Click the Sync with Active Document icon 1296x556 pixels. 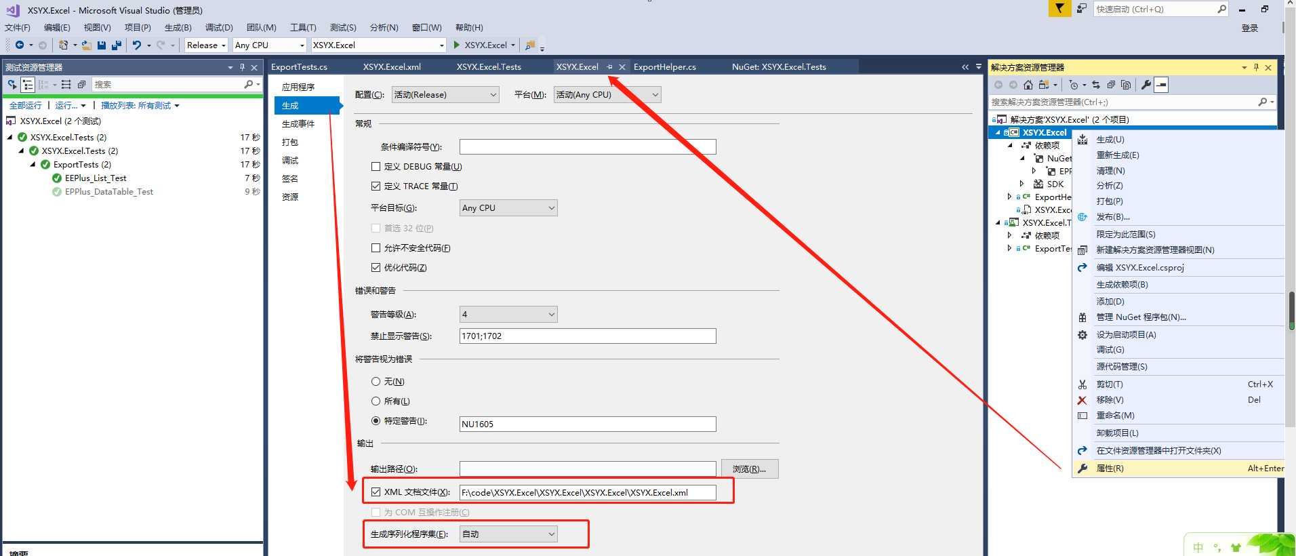[1096, 85]
